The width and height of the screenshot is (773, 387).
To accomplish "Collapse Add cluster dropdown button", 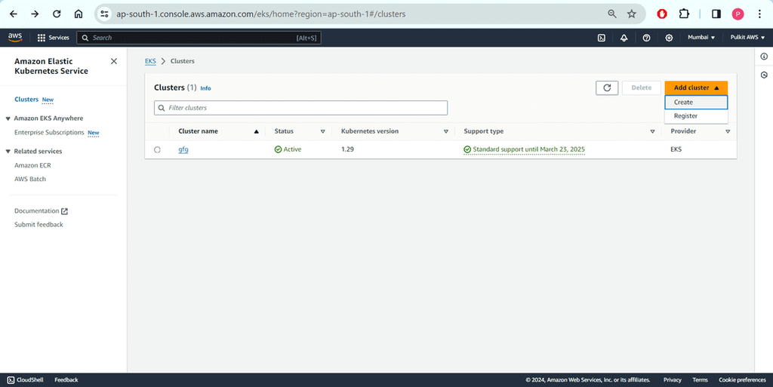I will (695, 88).
